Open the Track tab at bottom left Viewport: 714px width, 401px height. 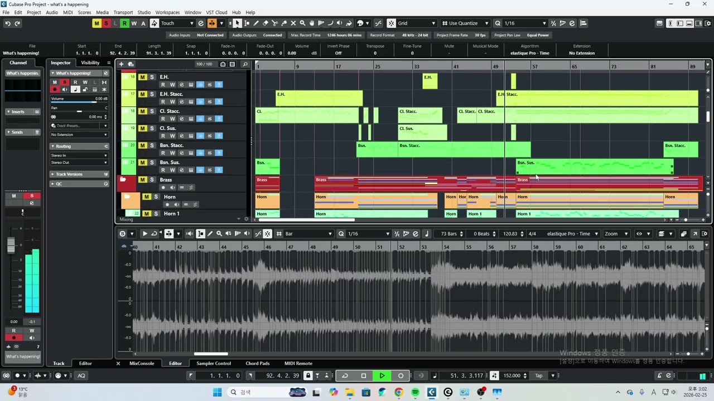click(59, 364)
